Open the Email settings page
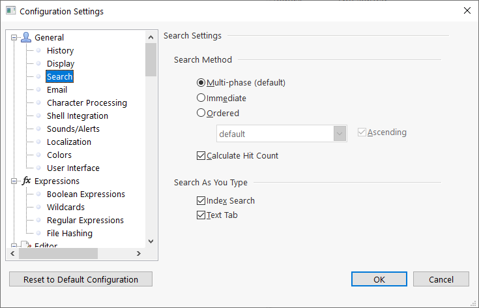Viewport: 479px width, 308px height. (x=57, y=89)
